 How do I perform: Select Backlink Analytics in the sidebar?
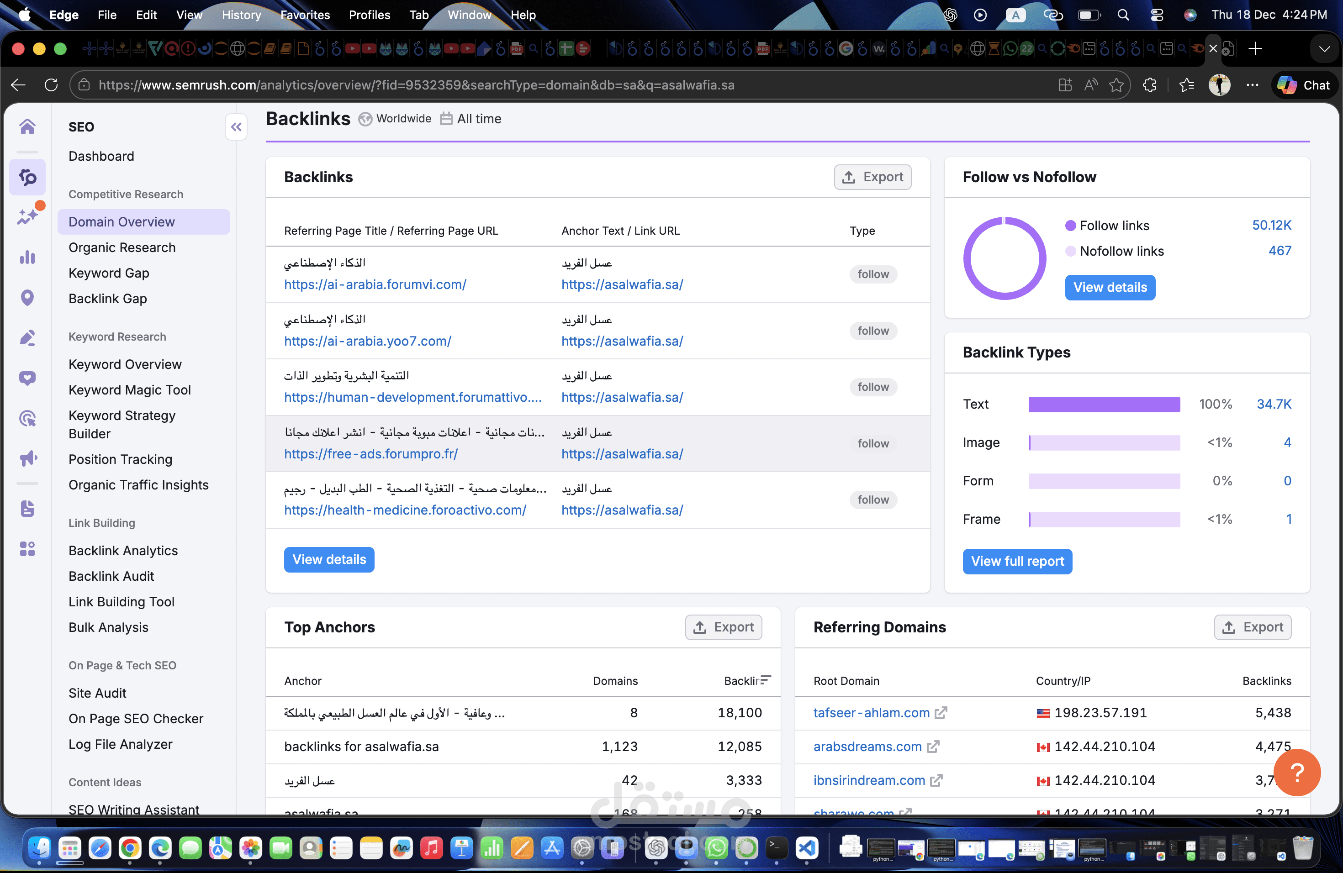click(123, 550)
